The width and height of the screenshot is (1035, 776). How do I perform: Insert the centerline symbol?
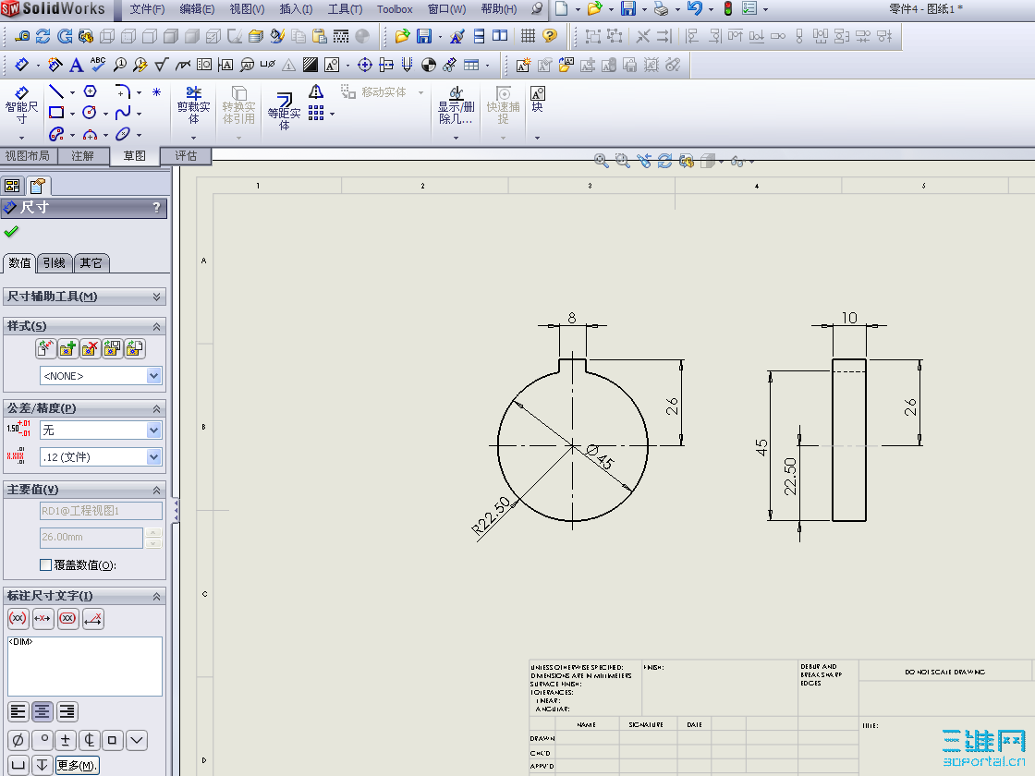tap(89, 740)
